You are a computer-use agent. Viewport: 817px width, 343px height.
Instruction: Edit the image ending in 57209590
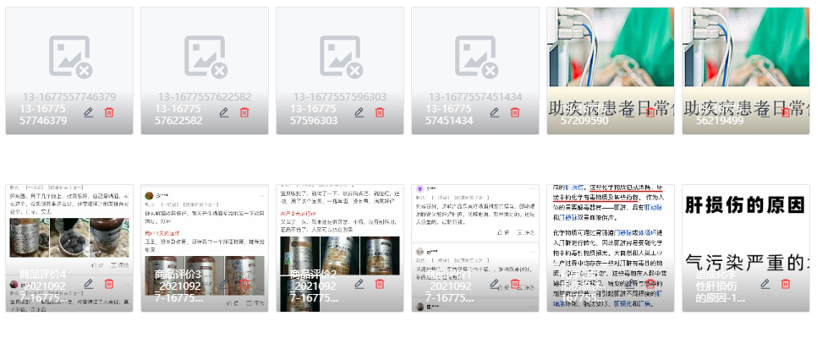point(630,112)
